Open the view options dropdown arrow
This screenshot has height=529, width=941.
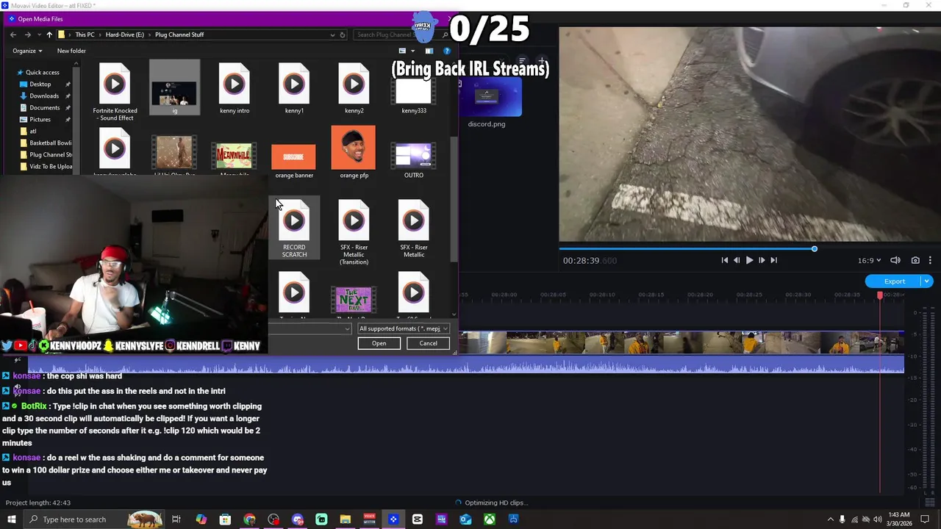(412, 51)
